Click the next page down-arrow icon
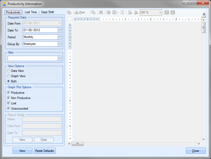 (172, 12)
